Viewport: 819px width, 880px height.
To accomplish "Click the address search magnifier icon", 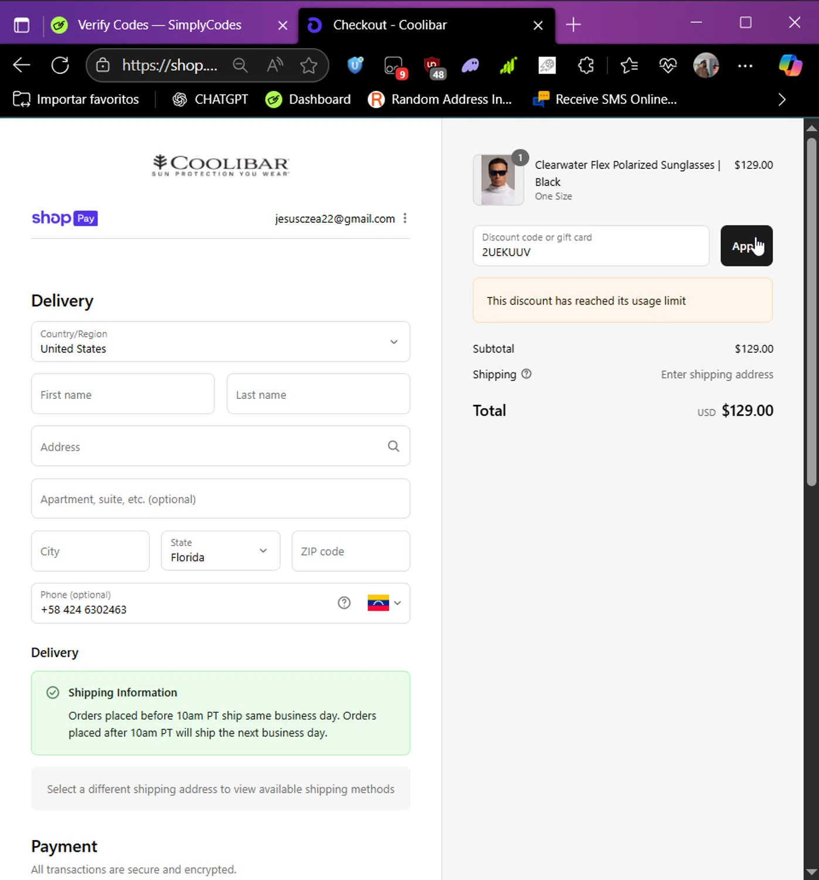I will click(x=393, y=446).
